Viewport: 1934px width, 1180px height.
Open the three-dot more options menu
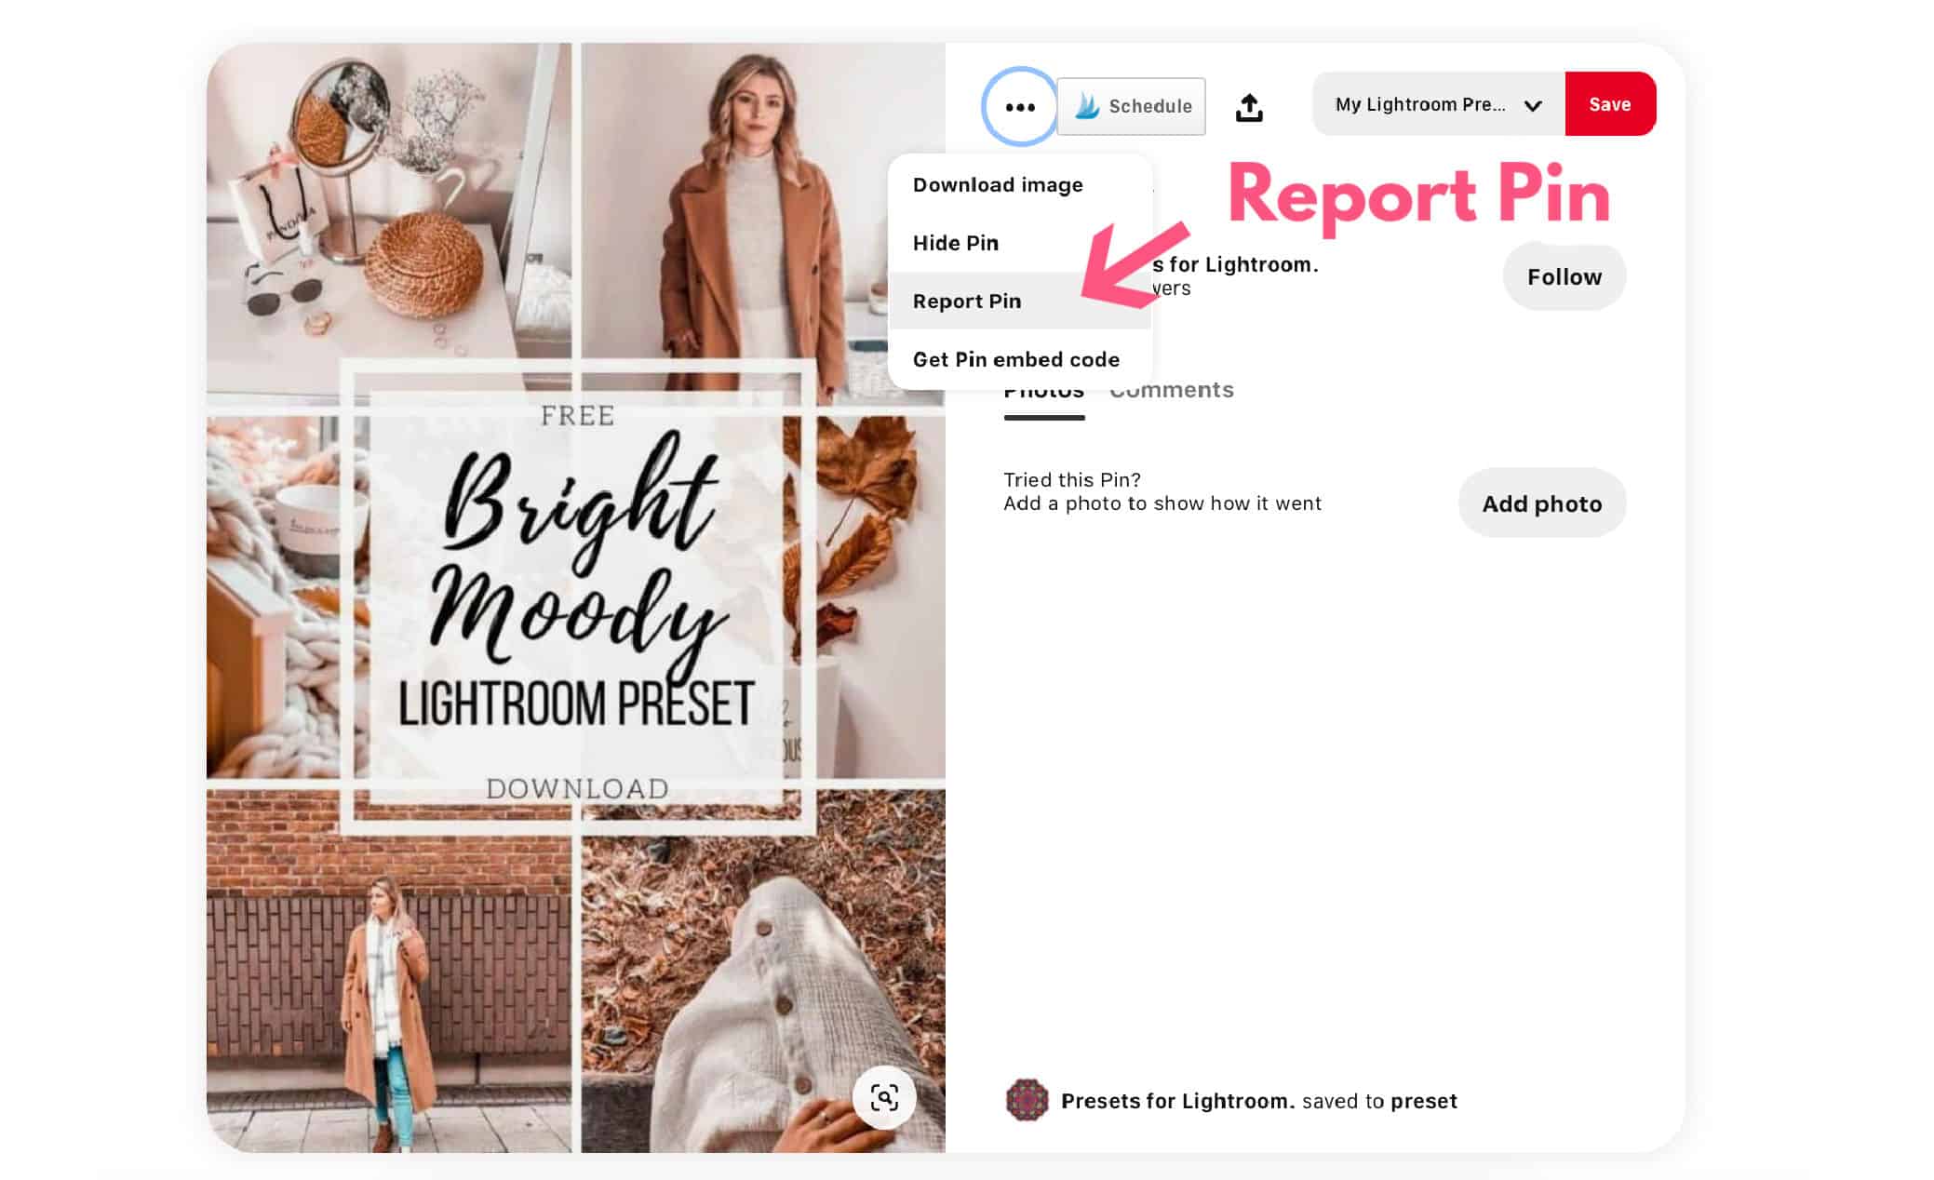(x=1020, y=107)
